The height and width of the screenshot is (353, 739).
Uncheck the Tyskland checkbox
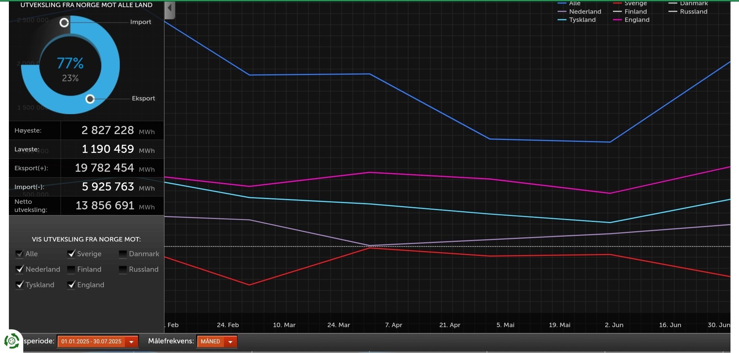(x=20, y=285)
